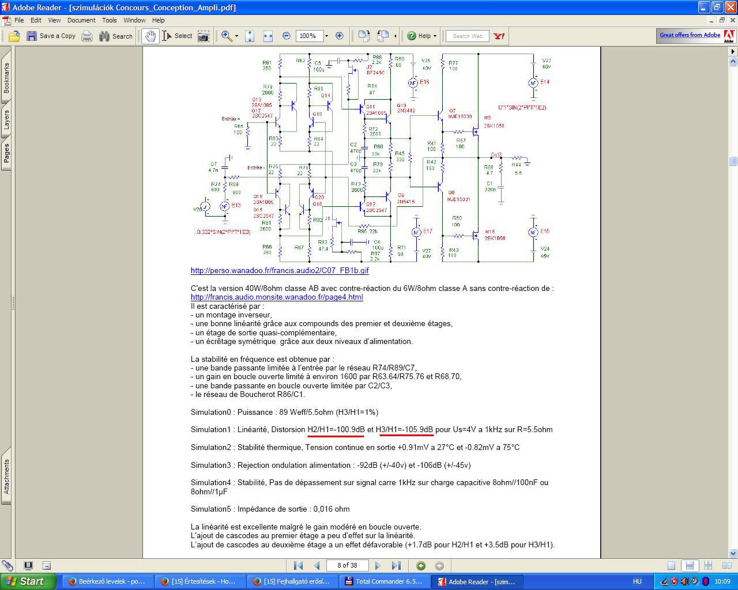Open the File menu
738x590 pixels.
coord(19,20)
